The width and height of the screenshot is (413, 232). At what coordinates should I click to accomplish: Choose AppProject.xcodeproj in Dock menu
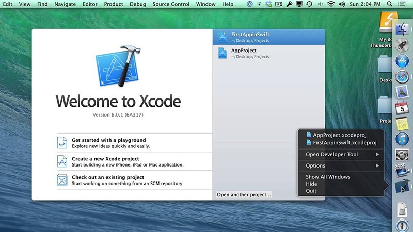pos(341,135)
